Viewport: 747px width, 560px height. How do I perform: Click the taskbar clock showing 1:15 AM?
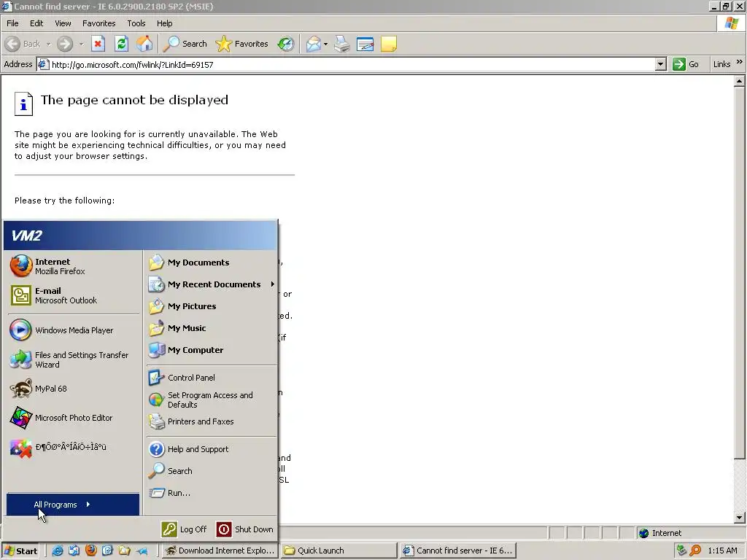[x=722, y=551]
